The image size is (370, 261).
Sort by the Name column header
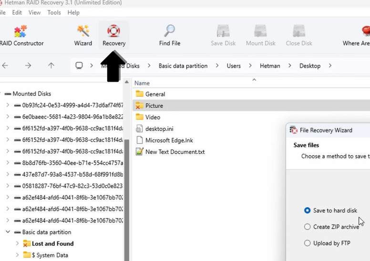point(142,83)
